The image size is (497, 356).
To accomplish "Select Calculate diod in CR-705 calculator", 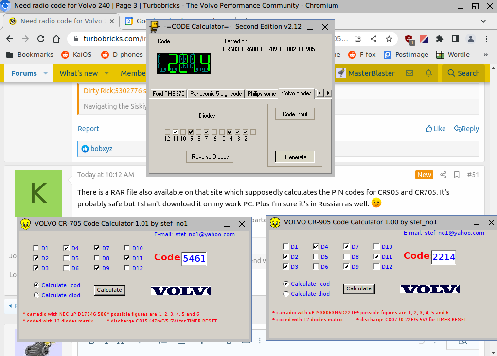I will [36, 295].
